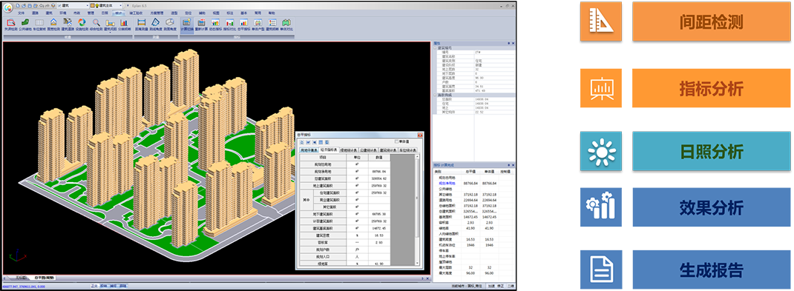794x291 pixels.
Task: Click the orange 间距检测 button
Action: [711, 21]
